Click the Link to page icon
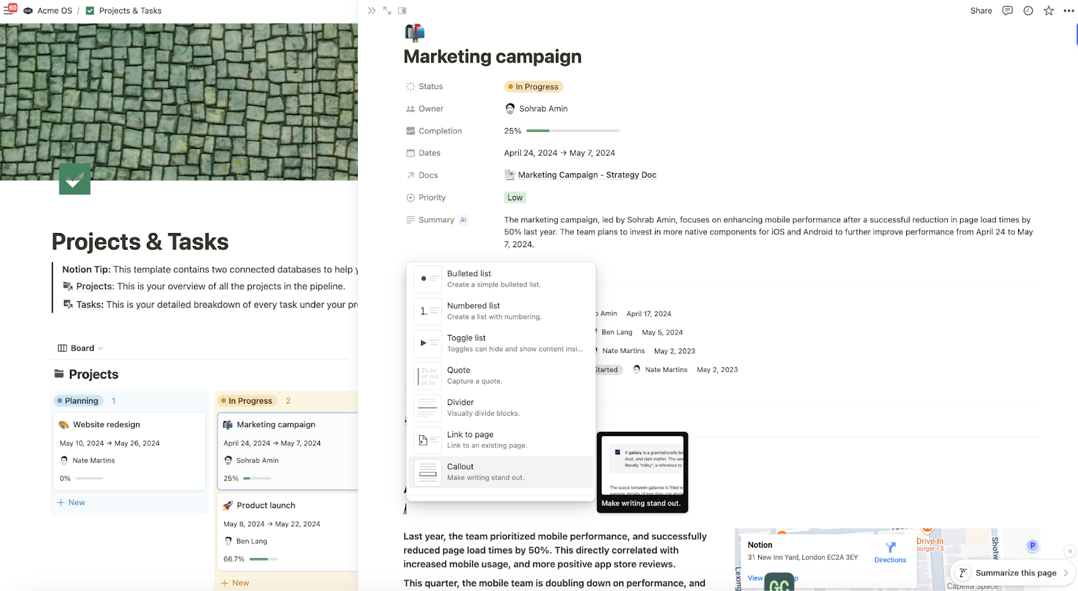The image size is (1078, 591). pos(428,439)
